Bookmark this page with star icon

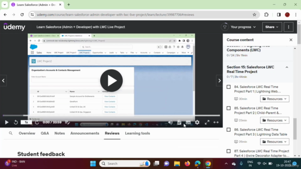(x=254, y=15)
